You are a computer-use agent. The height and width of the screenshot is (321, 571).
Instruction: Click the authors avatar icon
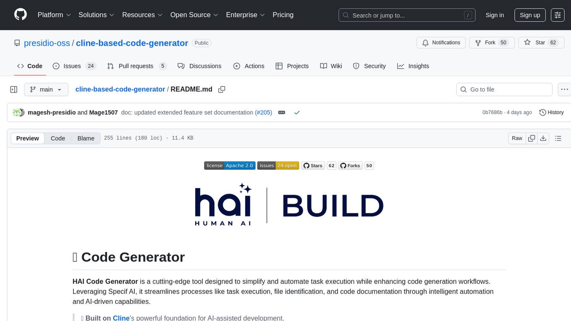[x=19, y=113]
